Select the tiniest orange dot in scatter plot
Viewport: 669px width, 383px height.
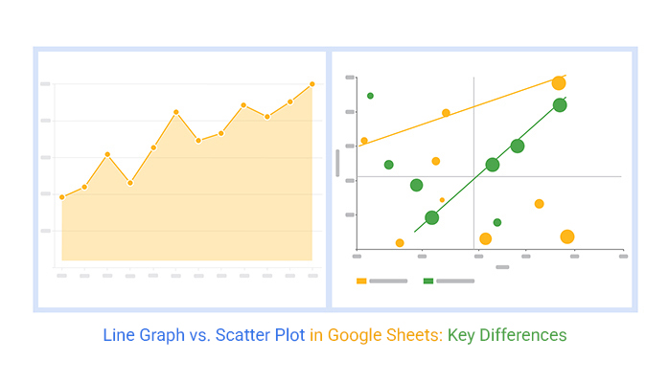coord(442,200)
